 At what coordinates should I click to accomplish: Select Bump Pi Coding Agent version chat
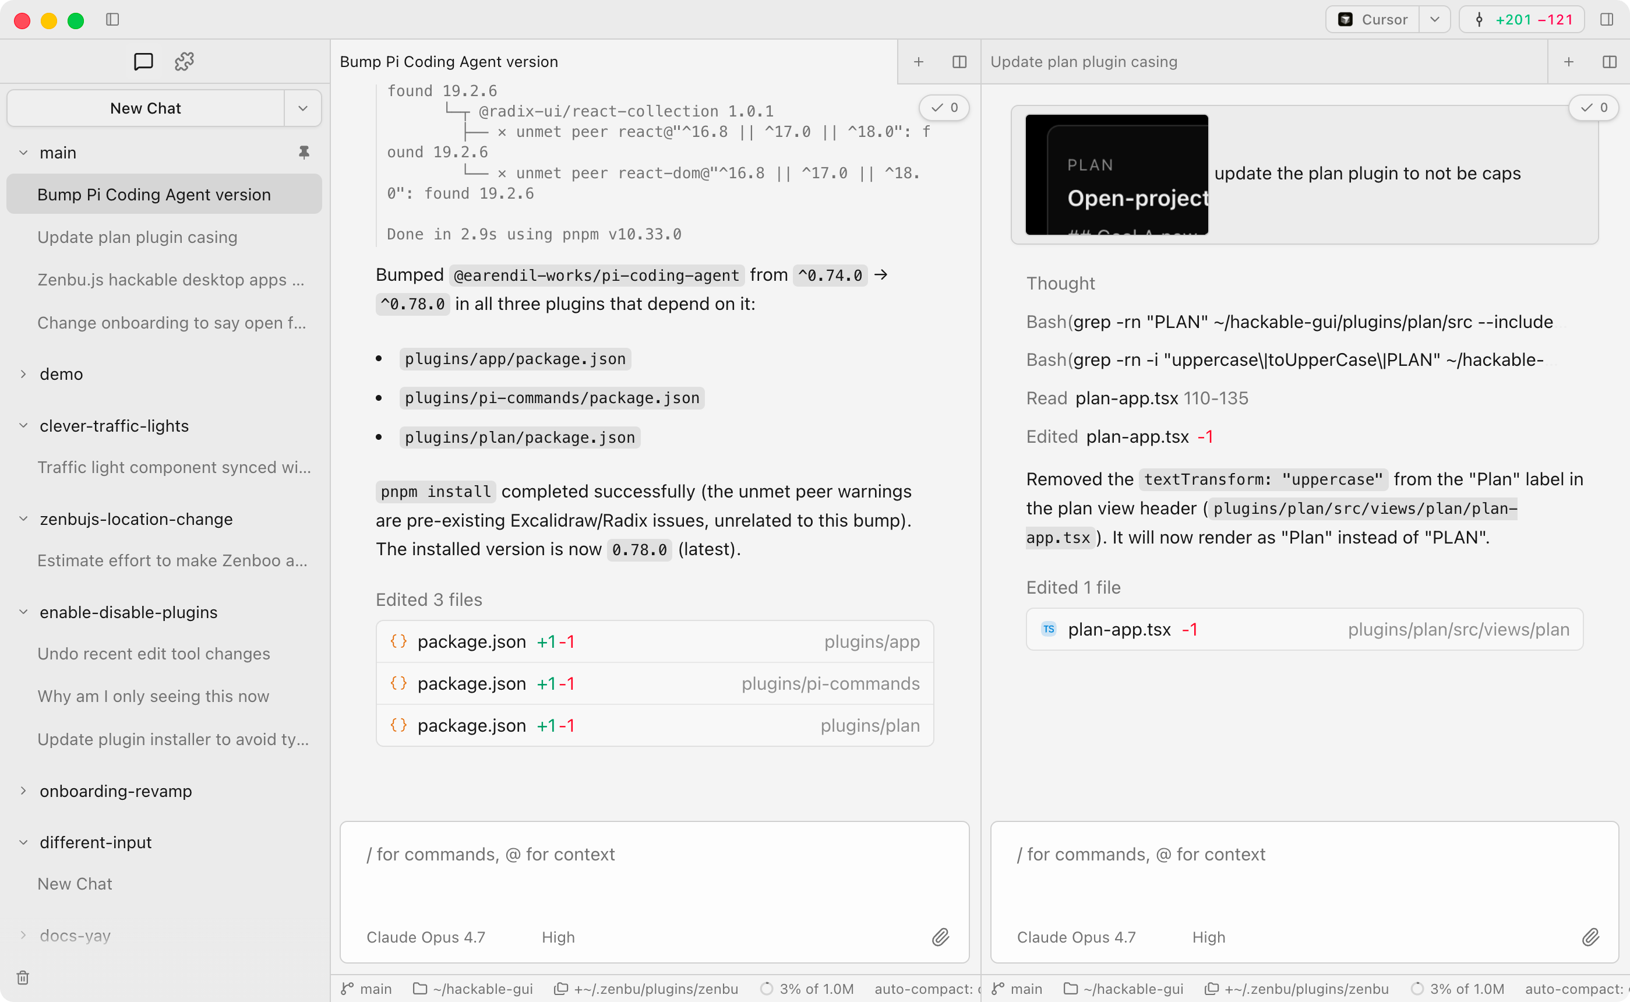[164, 194]
